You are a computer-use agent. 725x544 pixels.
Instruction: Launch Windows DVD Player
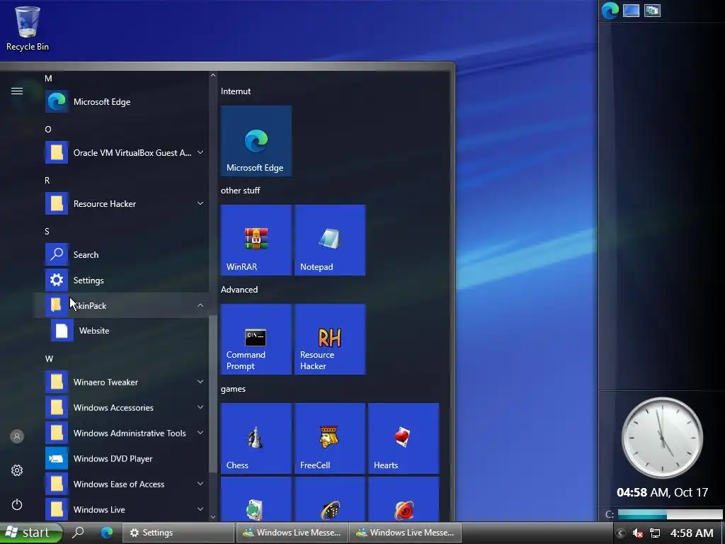[x=121, y=458]
